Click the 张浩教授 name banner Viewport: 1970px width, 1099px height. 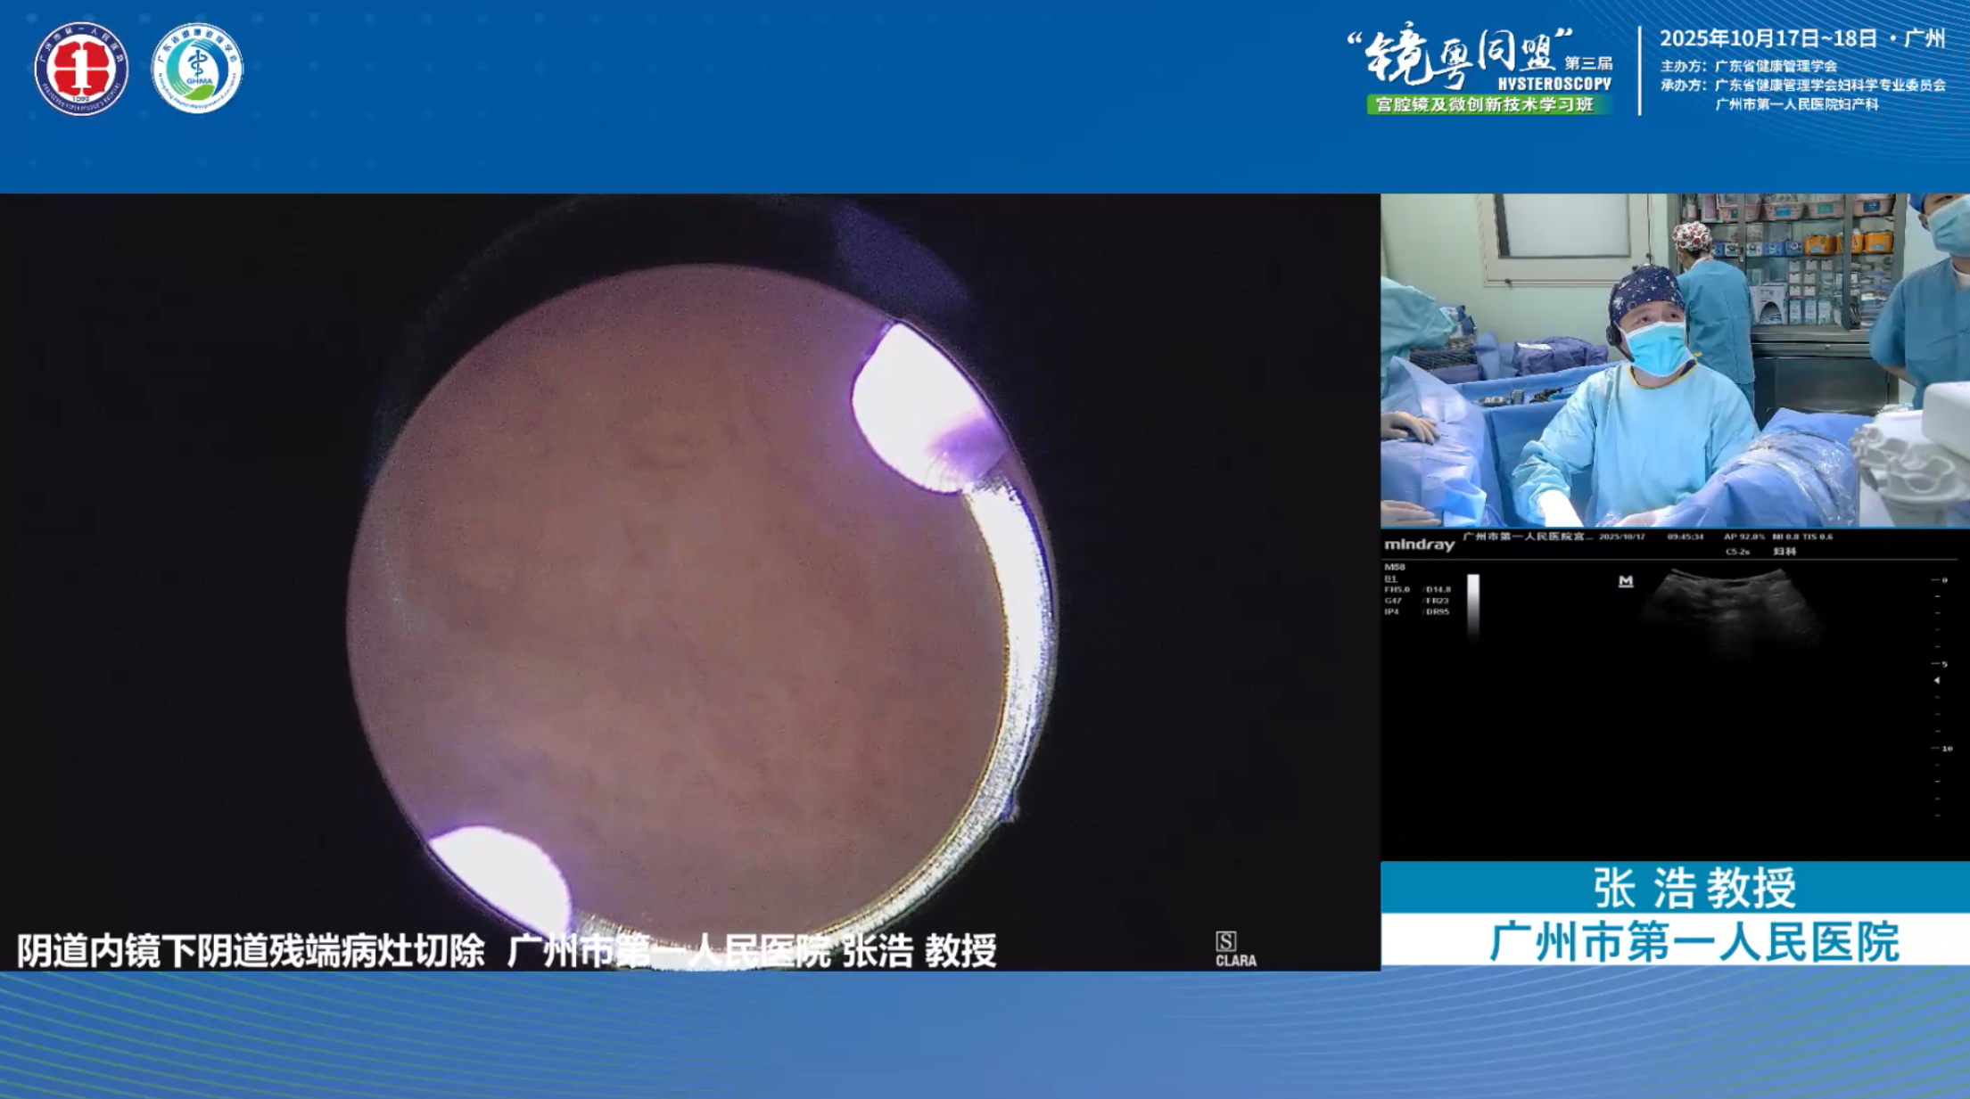(x=1694, y=888)
